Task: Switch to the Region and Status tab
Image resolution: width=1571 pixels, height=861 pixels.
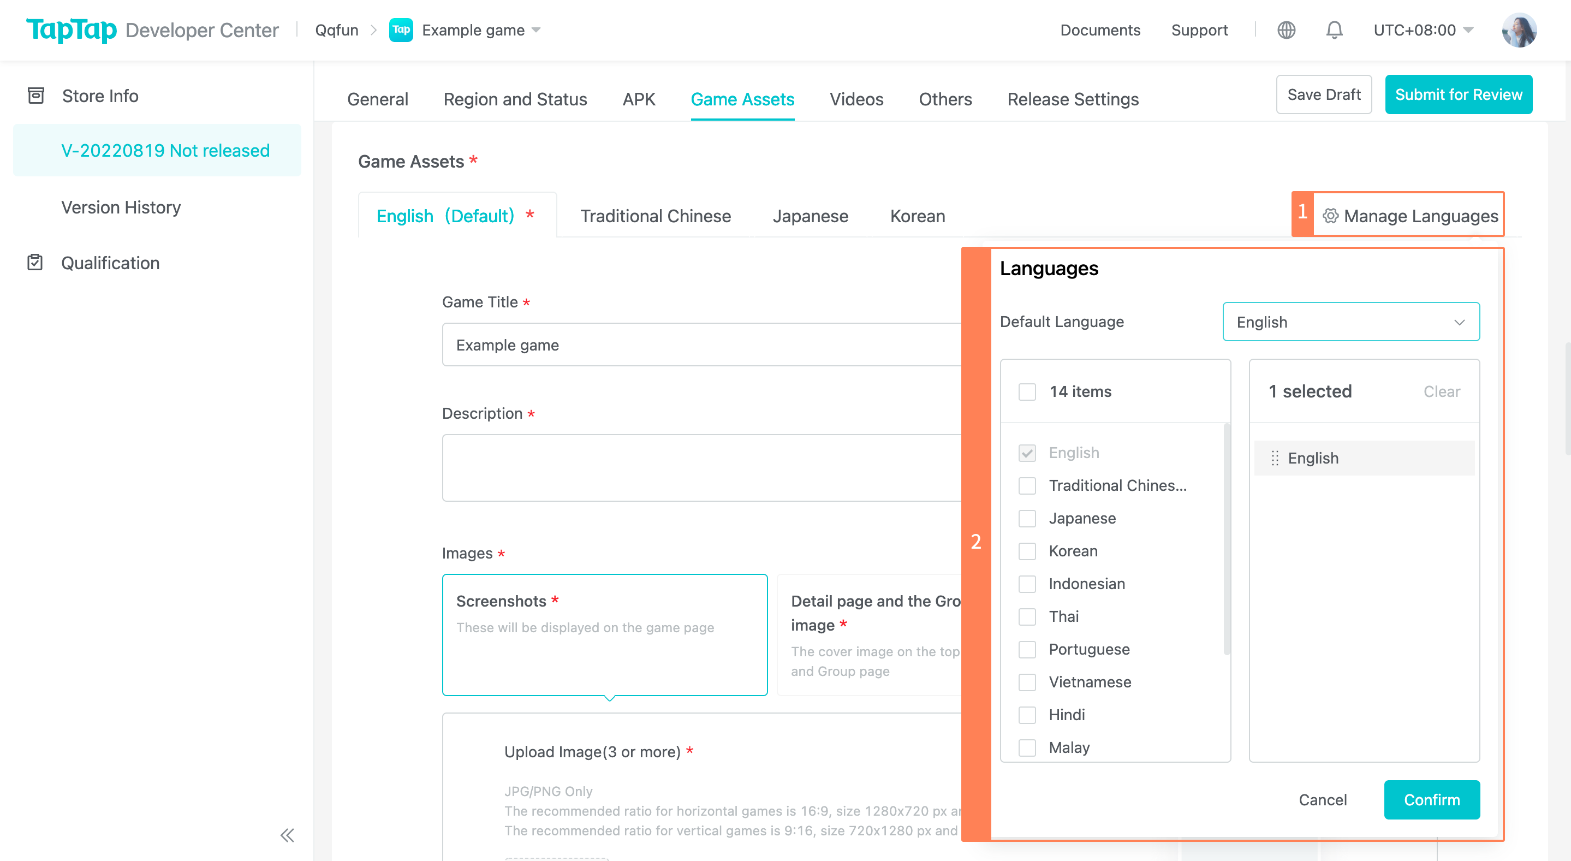Action: [515, 99]
